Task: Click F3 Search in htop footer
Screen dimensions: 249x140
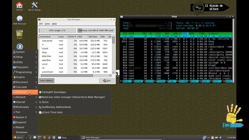Action: point(148,81)
